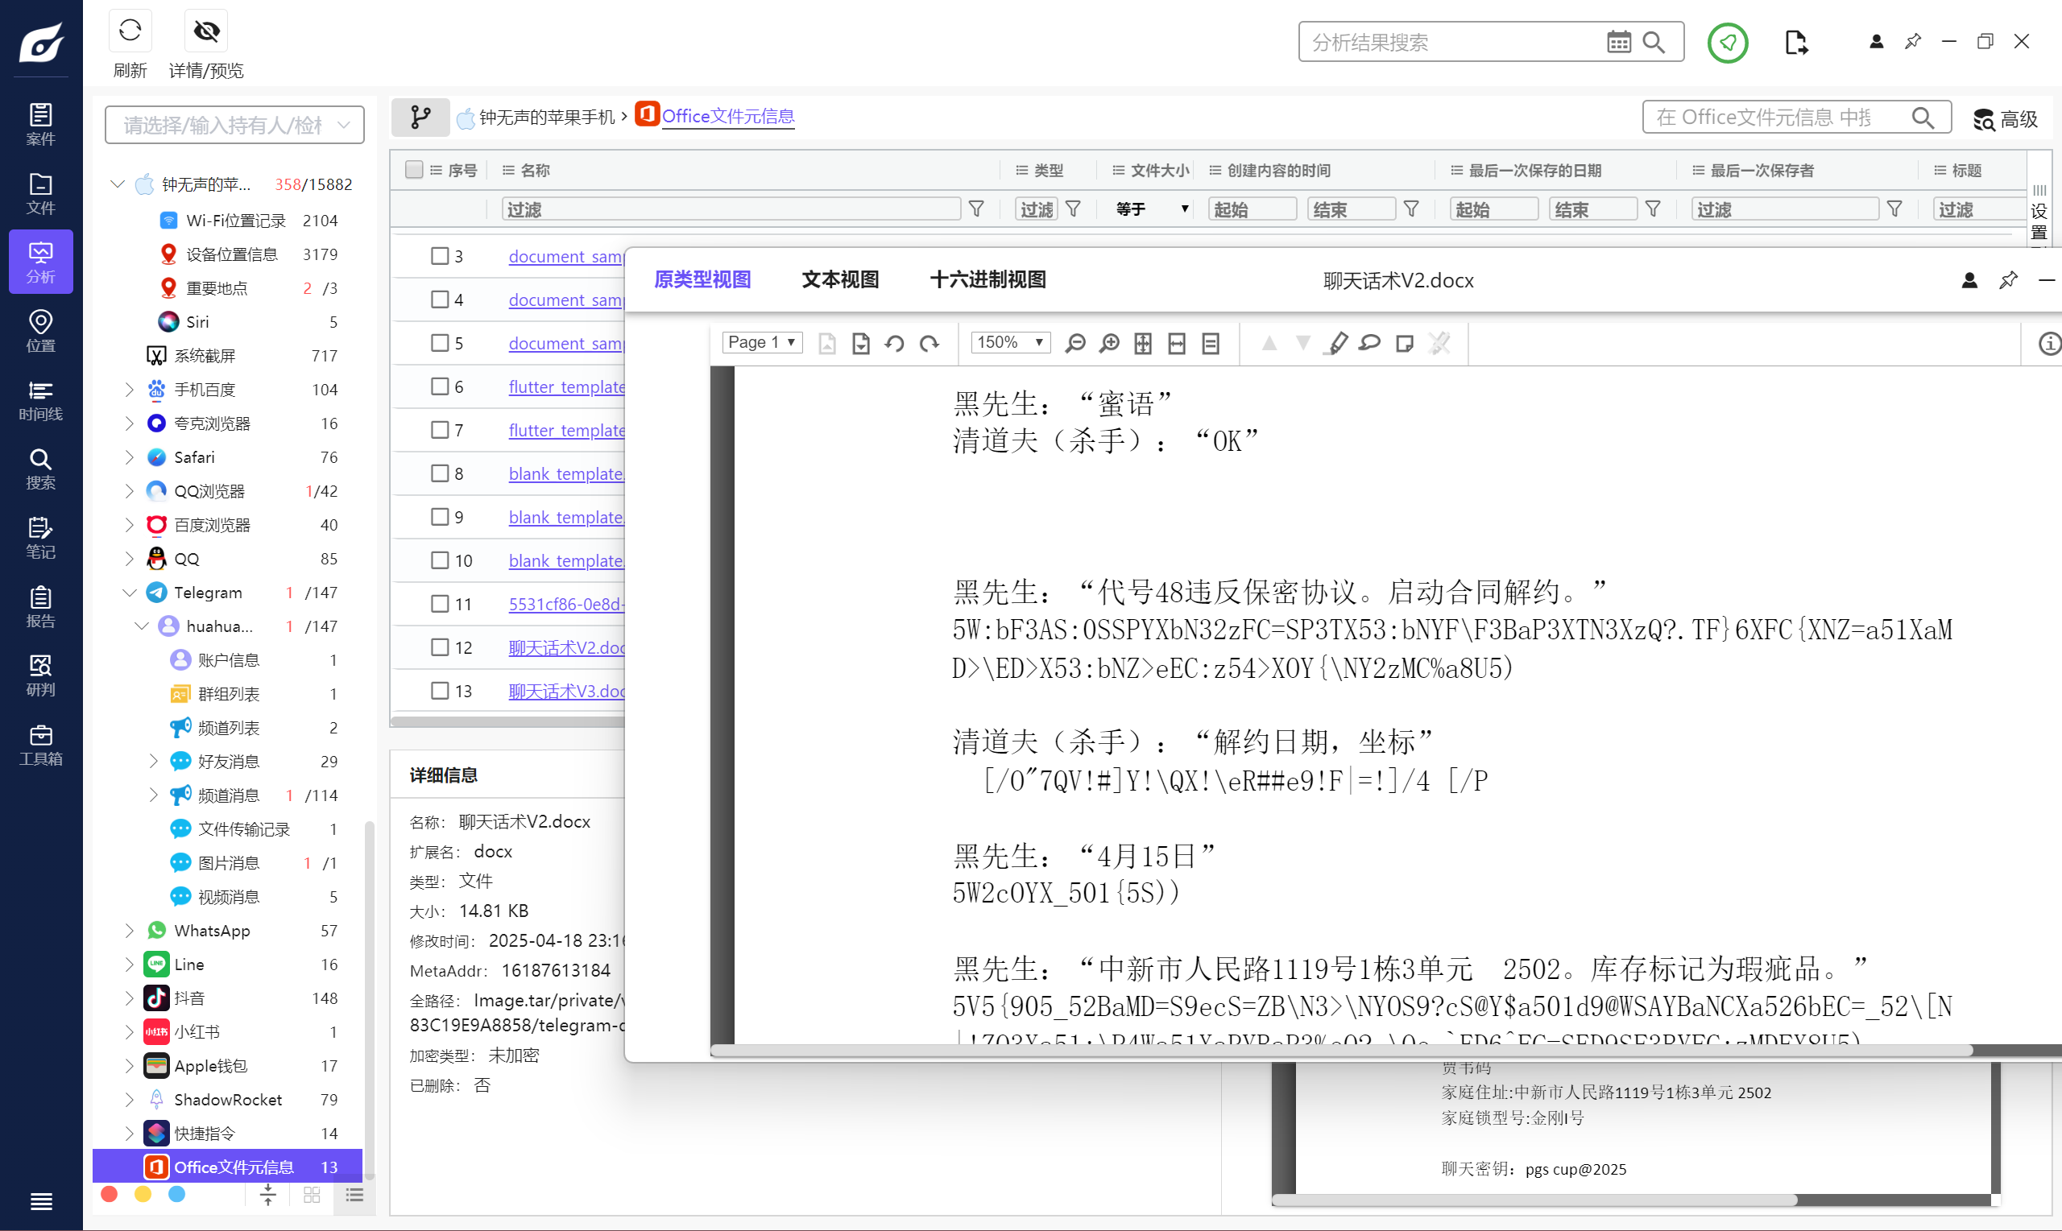Select Office文件元信息 tree item

click(x=227, y=1167)
